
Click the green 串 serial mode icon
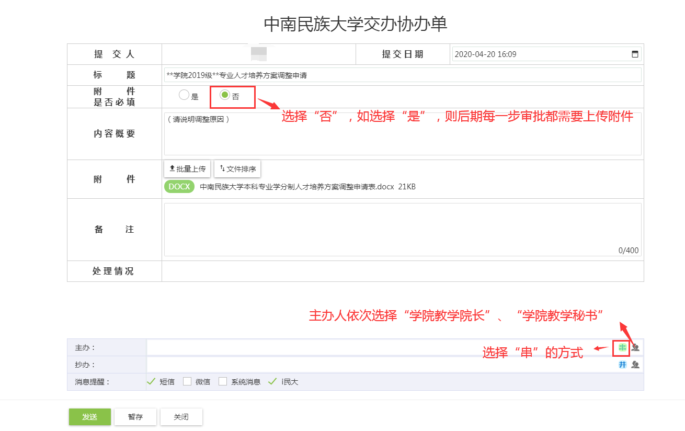[622, 347]
